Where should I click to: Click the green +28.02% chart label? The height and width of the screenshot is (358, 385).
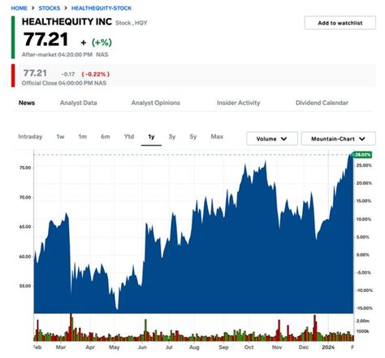point(362,155)
